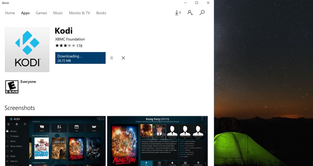Browse the Movies & TV tab
The width and height of the screenshot is (313, 166).
pyautogui.click(x=80, y=13)
